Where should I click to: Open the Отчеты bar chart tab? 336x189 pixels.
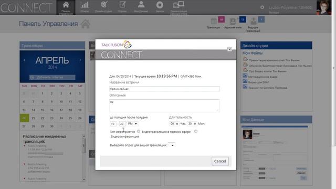85,7
